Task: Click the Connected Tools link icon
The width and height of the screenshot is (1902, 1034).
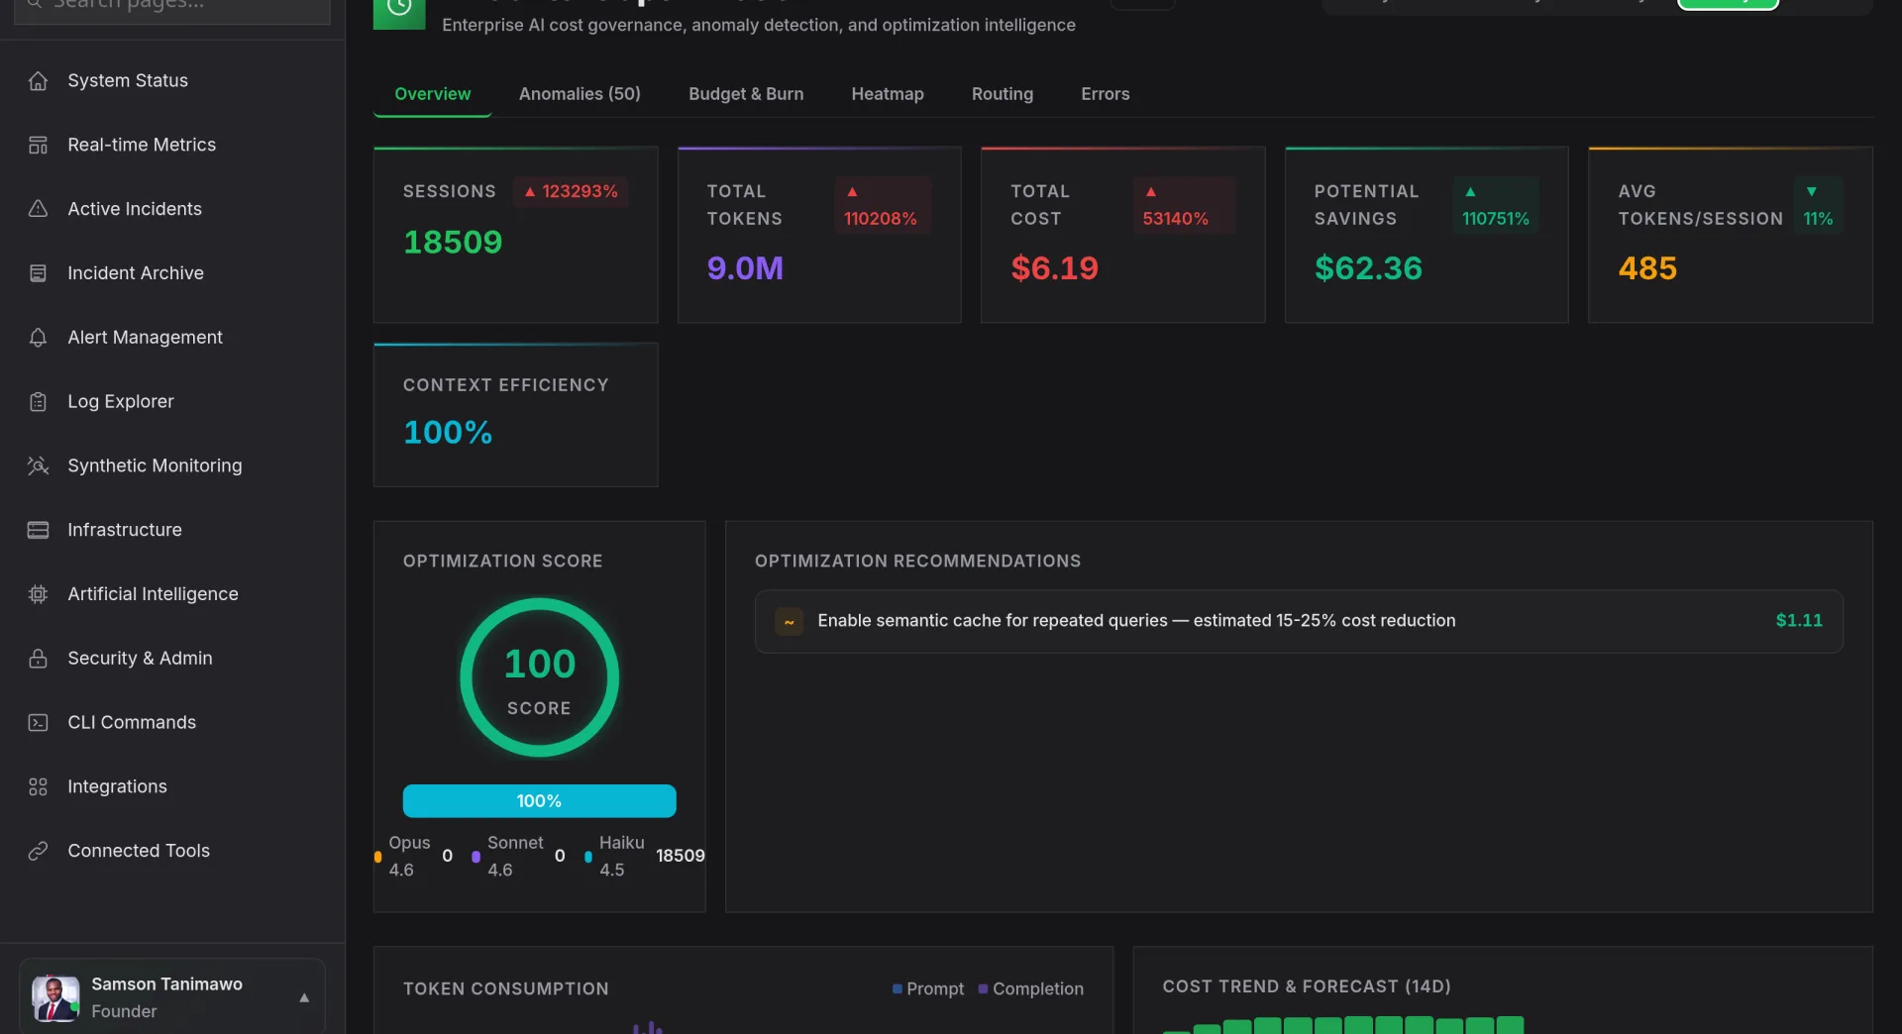Action: coord(38,851)
